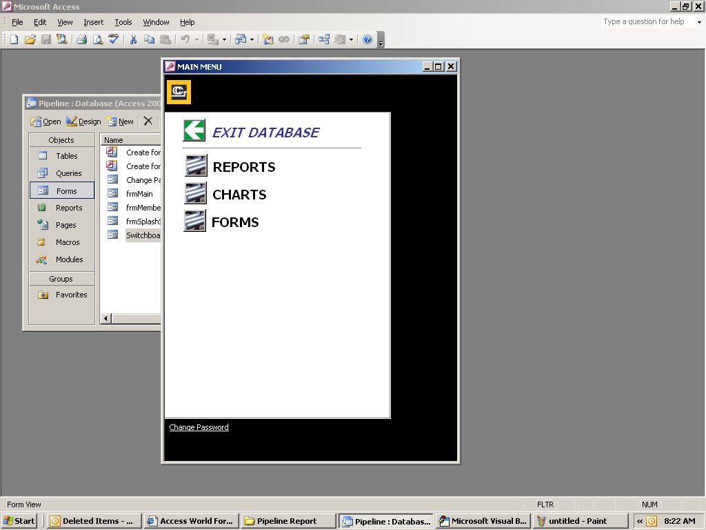Select Reports in the Objects bar
Viewport: 706px width, 530px height.
click(62, 208)
